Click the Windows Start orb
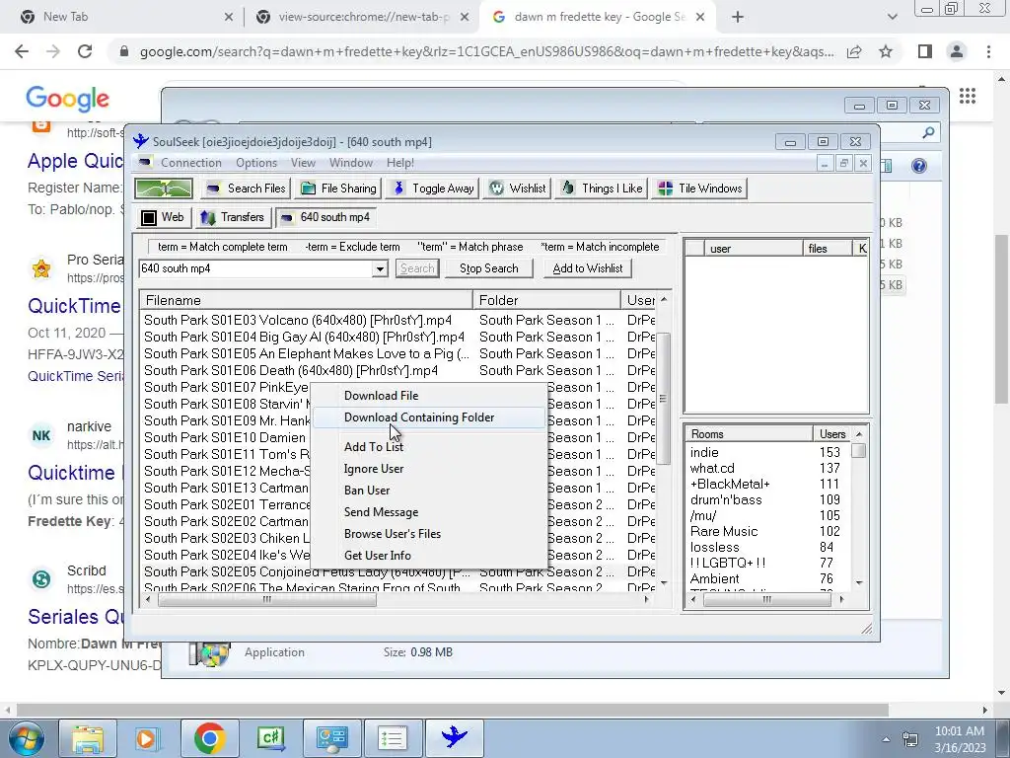The height and width of the screenshot is (758, 1010). (27, 738)
